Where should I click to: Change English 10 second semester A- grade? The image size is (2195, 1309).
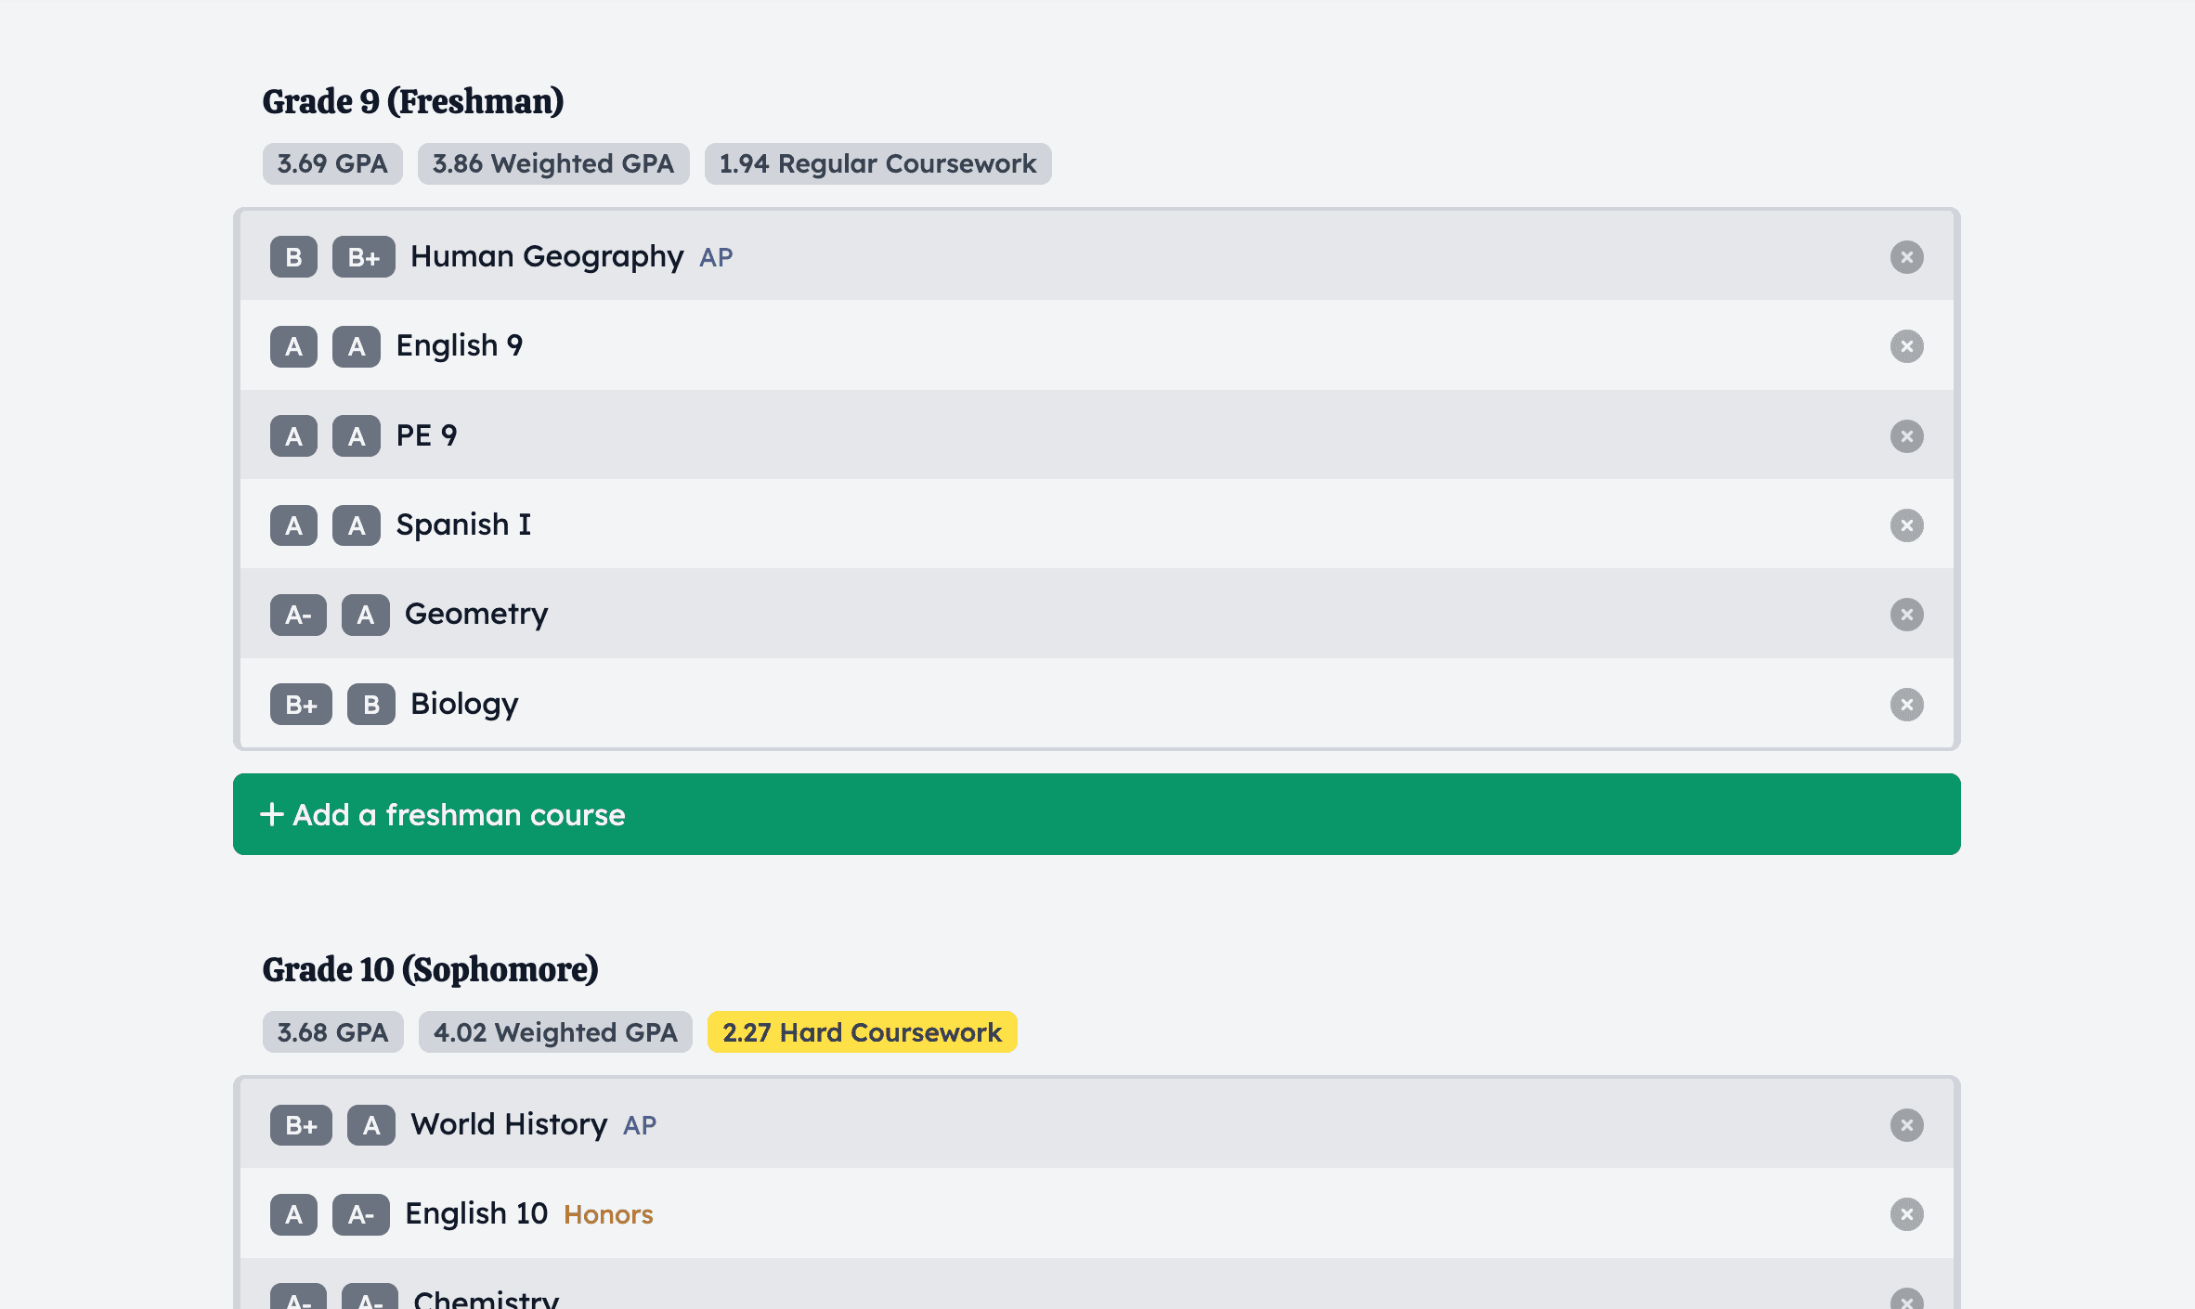[x=361, y=1214]
